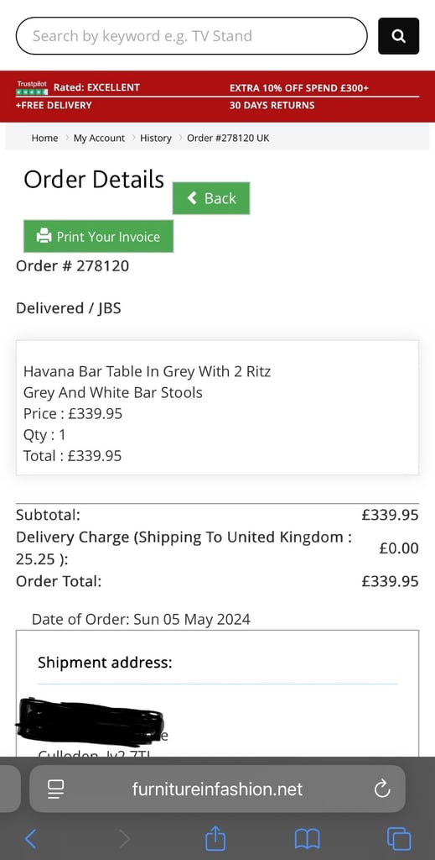Viewport: 435px width, 860px height.
Task: Tap the furnitureinfashion.net address bar
Action: pyautogui.click(x=217, y=789)
